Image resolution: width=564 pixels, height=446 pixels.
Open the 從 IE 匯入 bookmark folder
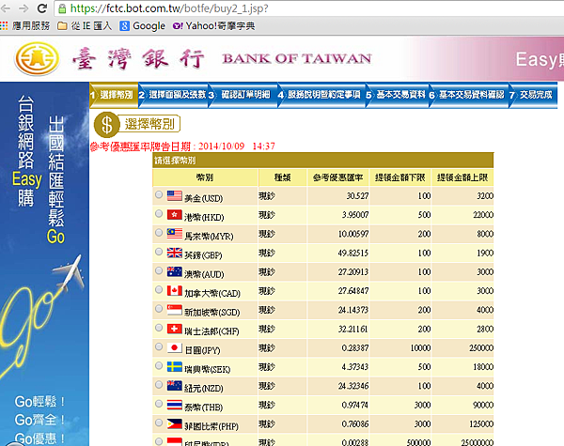tap(85, 26)
